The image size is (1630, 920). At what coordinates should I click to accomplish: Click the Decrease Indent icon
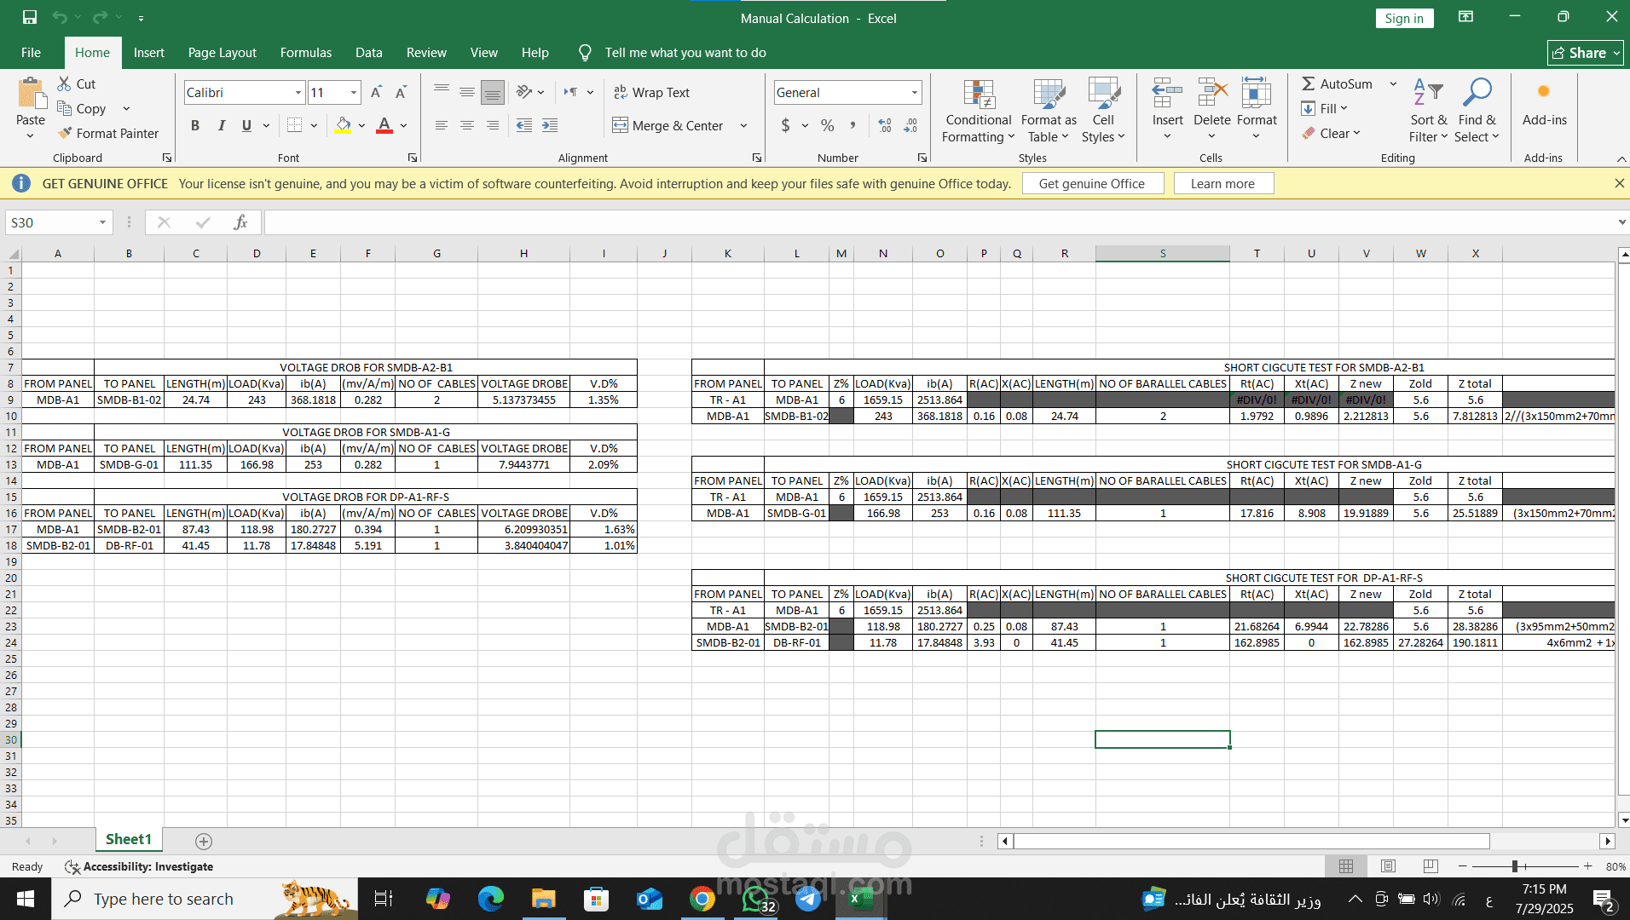pyautogui.click(x=524, y=125)
